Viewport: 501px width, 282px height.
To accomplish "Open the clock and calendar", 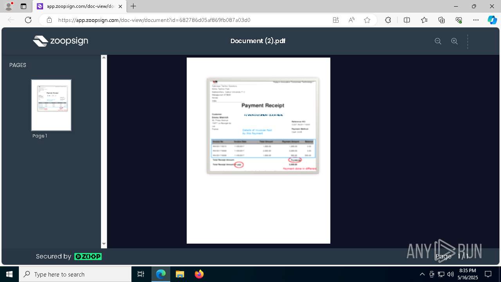I will 468,274.
